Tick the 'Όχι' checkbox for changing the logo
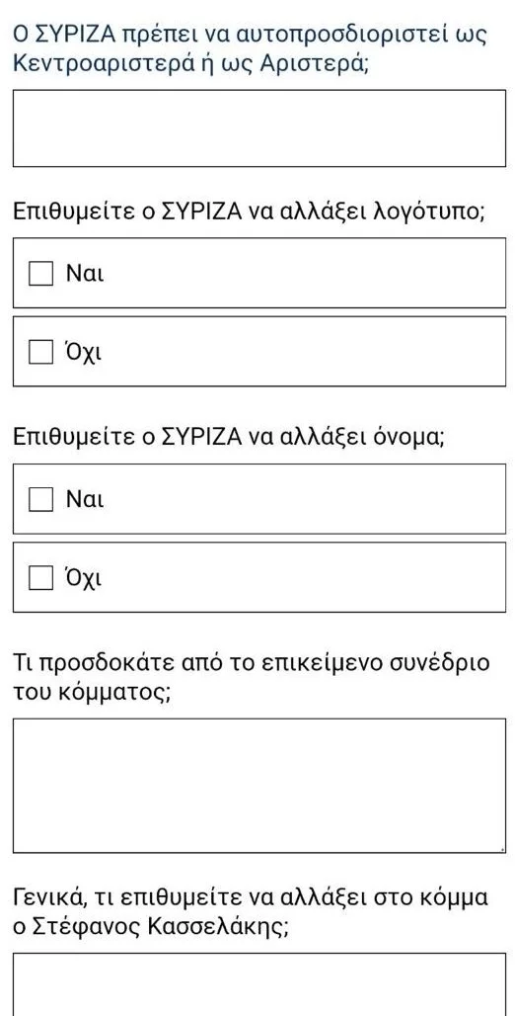This screenshot has height=1016, width=515. (x=40, y=353)
